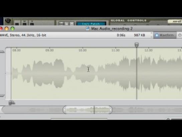Click the right handle of the overview navigator
The width and height of the screenshot is (182, 137).
pos(111,110)
